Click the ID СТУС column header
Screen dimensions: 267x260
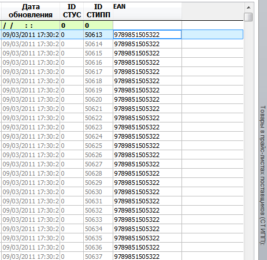(72, 11)
